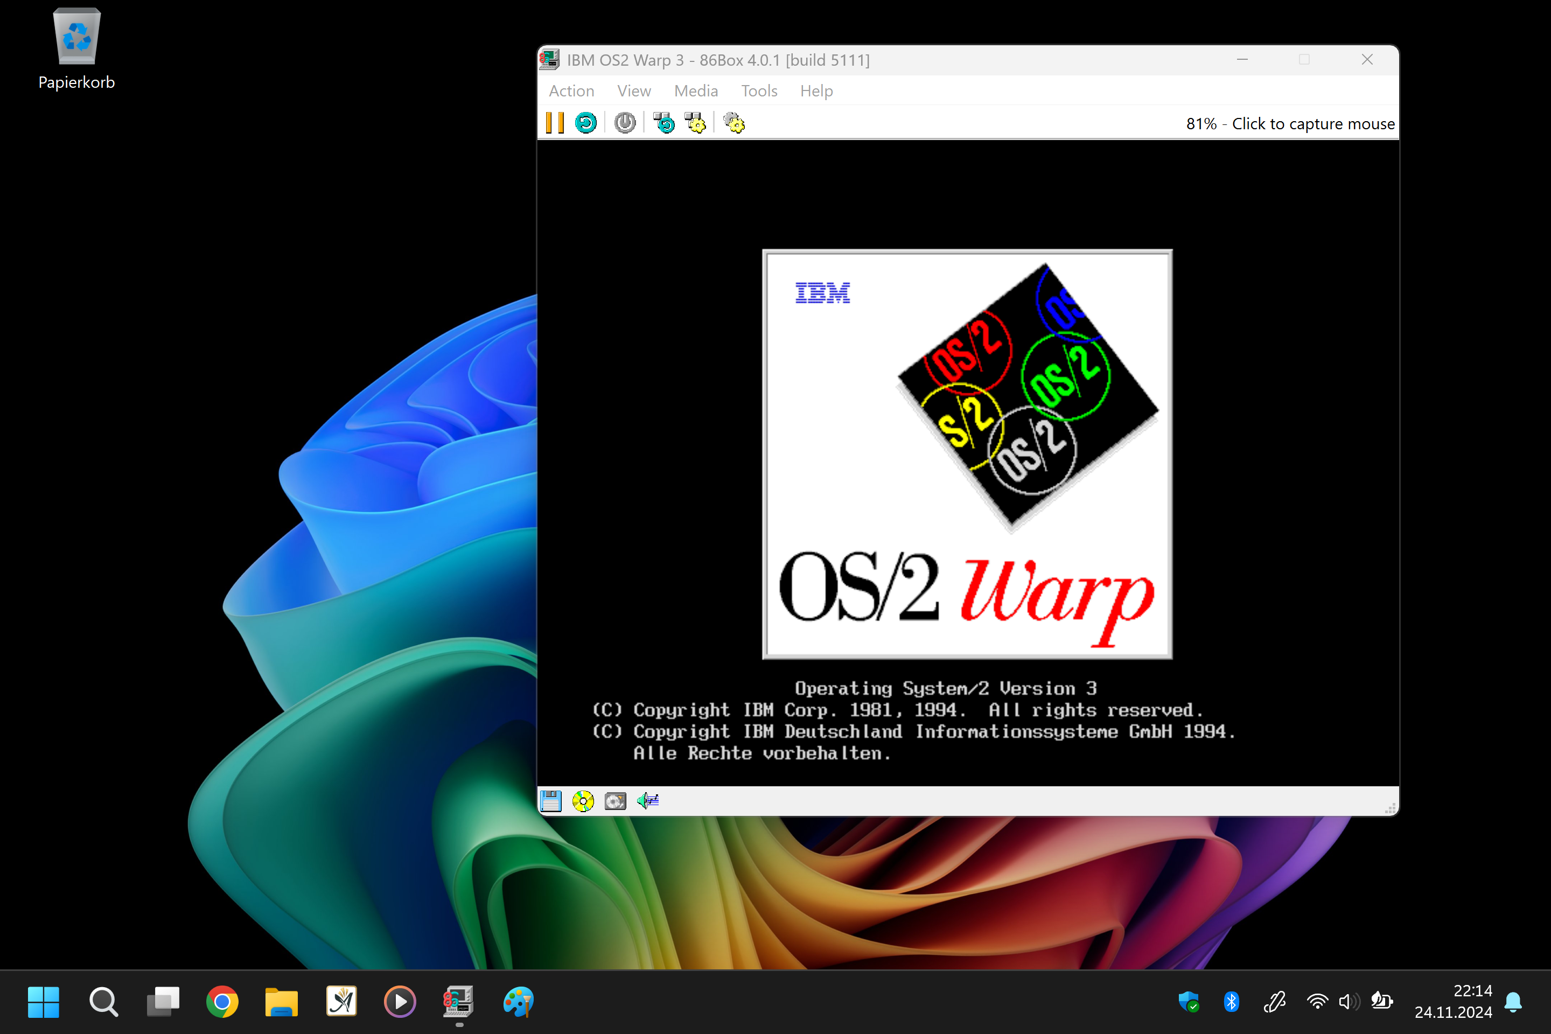Open Windows Search from taskbar
1551x1034 pixels.
coord(103,1002)
